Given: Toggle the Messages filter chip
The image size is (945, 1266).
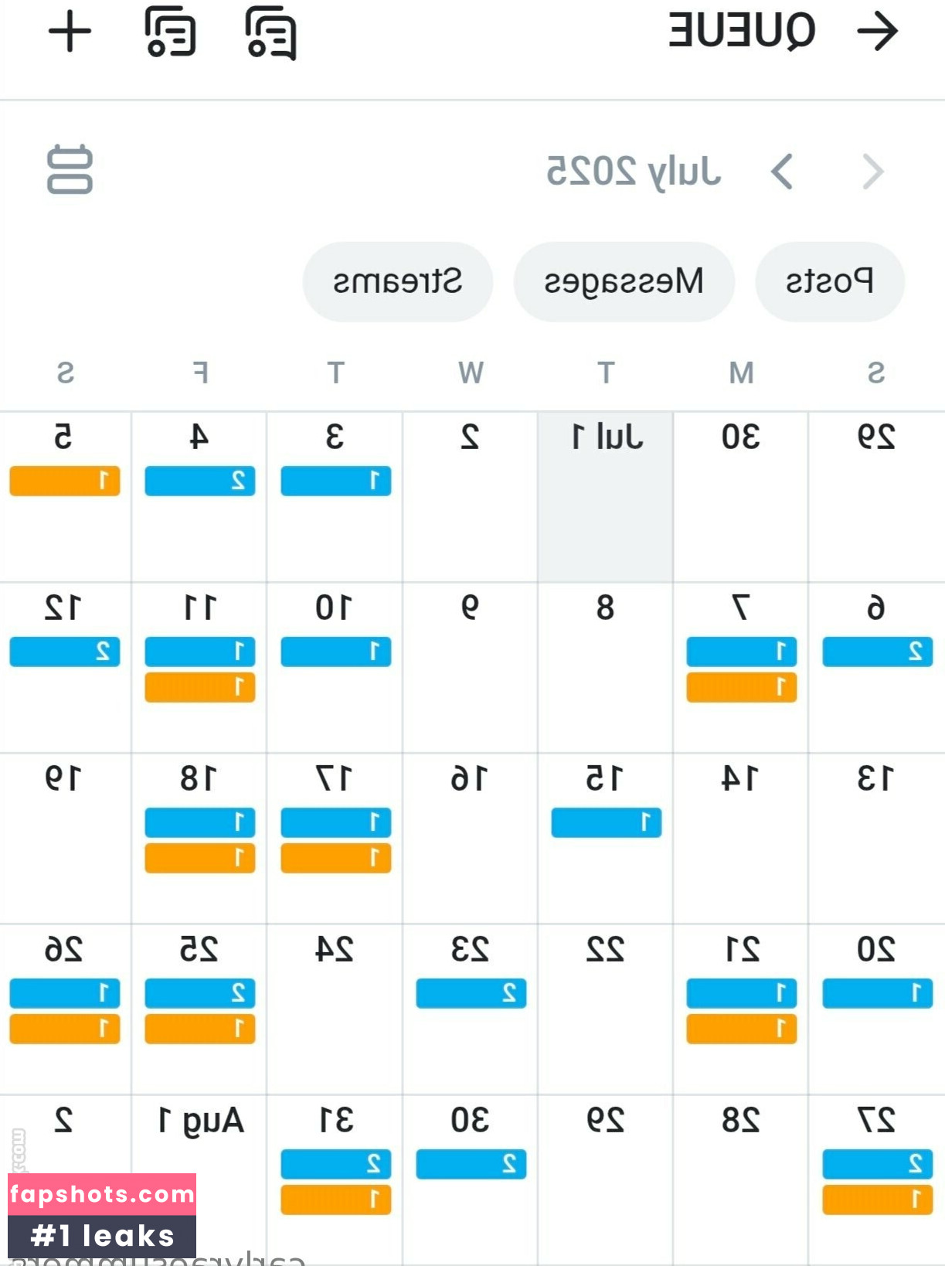Looking at the screenshot, I should point(624,281).
